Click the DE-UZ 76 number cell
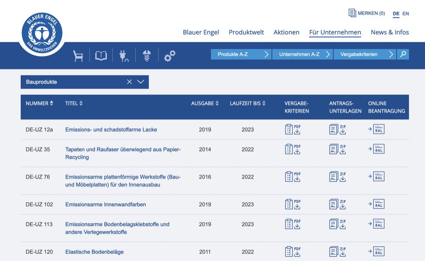Viewport: 425px width, 261px height. tap(38, 177)
